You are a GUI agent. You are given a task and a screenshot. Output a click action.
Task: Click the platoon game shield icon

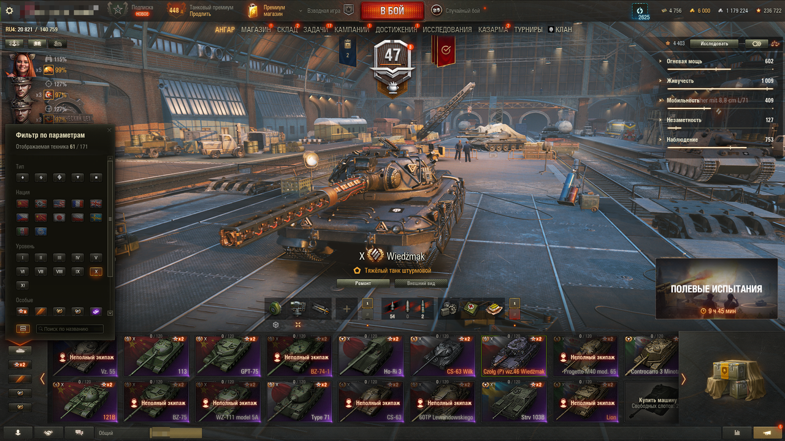point(348,10)
